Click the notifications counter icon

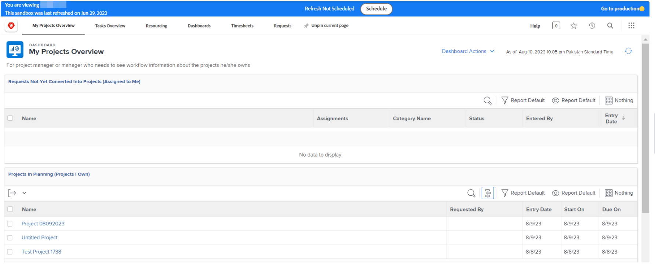coord(556,26)
